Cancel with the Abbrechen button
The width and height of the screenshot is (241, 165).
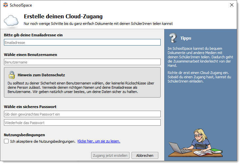[x=145, y=156]
